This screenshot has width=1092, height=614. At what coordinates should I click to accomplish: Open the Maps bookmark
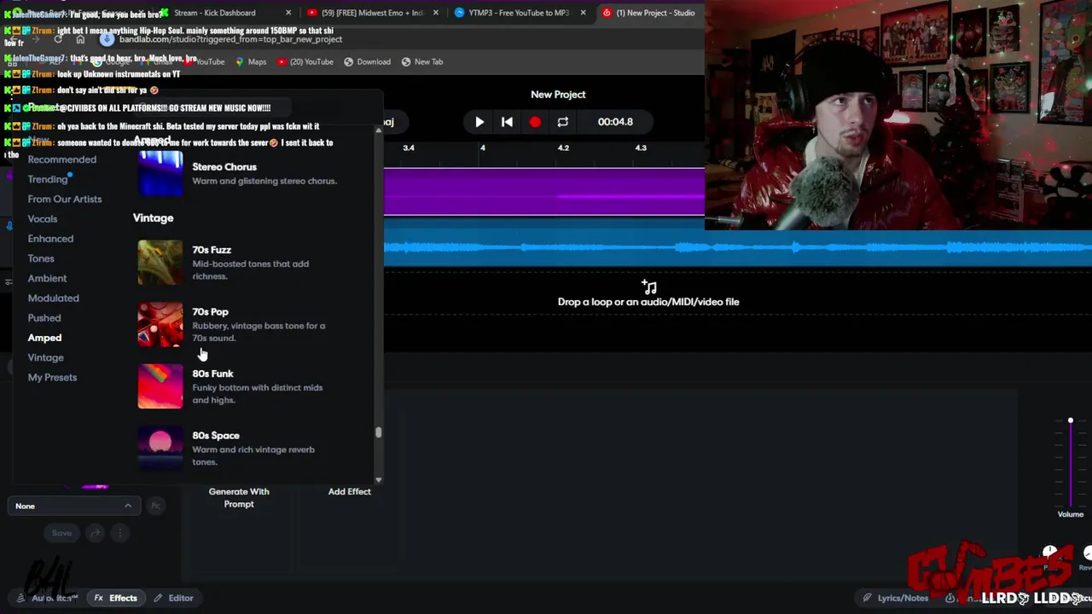coord(251,61)
